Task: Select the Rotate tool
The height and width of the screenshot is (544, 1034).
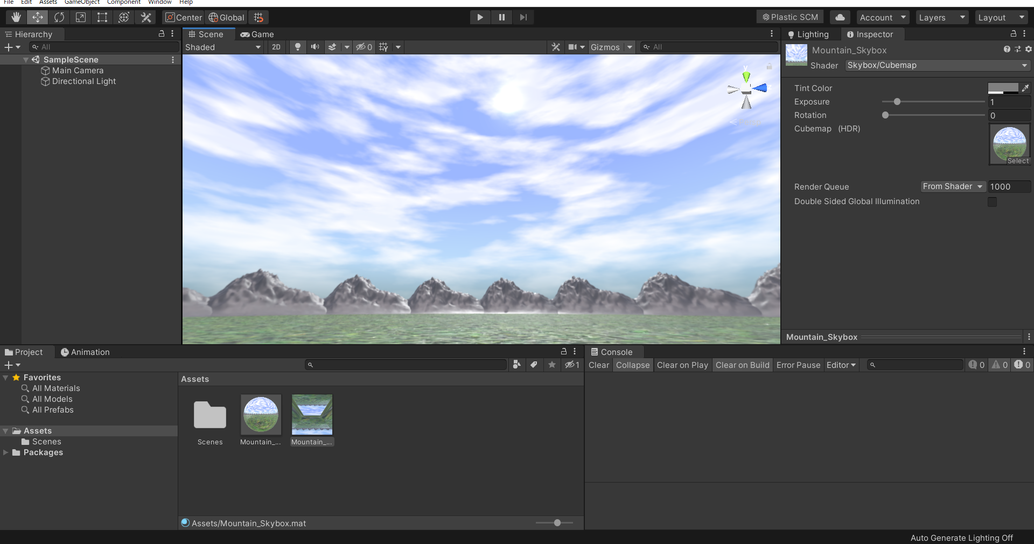Action: (x=59, y=17)
